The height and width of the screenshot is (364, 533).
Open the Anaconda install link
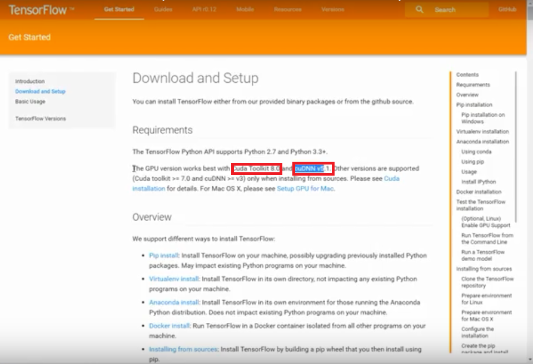tap(174, 302)
